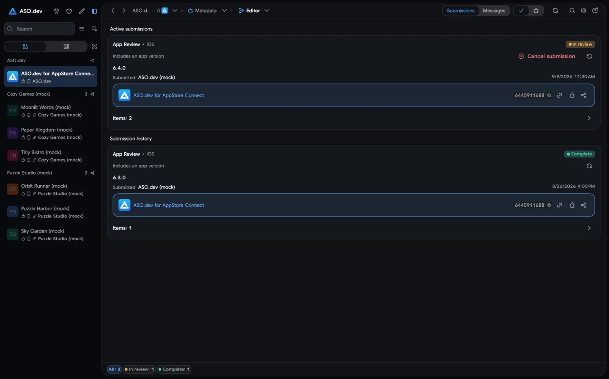This screenshot has width=609, height=379.
Task: Filter by Complete: 1 chip
Action: click(174, 369)
